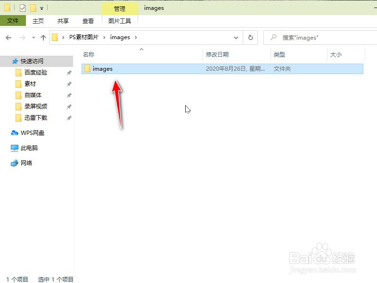377x283 pixels.
Task: Open 迅雷下载 folder in sidebar
Action: 36,117
